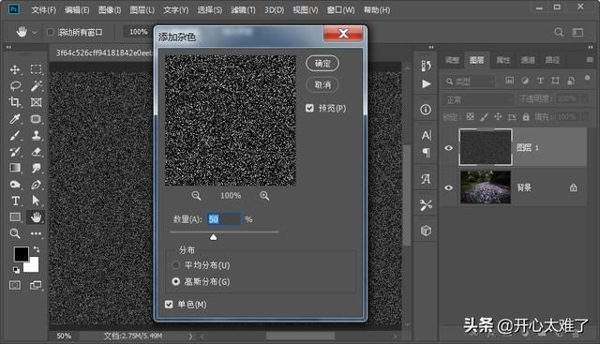The width and height of the screenshot is (600, 344).
Task: Select the Zoom tool in toolbar
Action: pos(15,233)
